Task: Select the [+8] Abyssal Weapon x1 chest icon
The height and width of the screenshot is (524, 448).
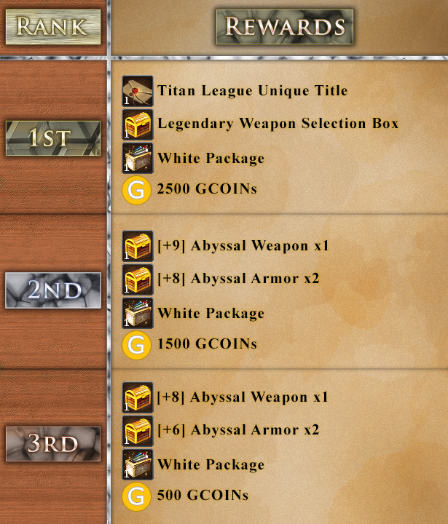Action: click(138, 397)
